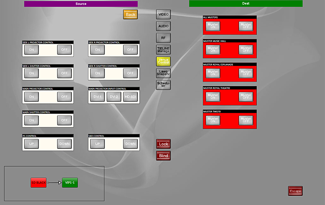Turn OFF the Side R projector
Image resolution: width=325 pixels, height=205 pixels.
tap(130, 50)
